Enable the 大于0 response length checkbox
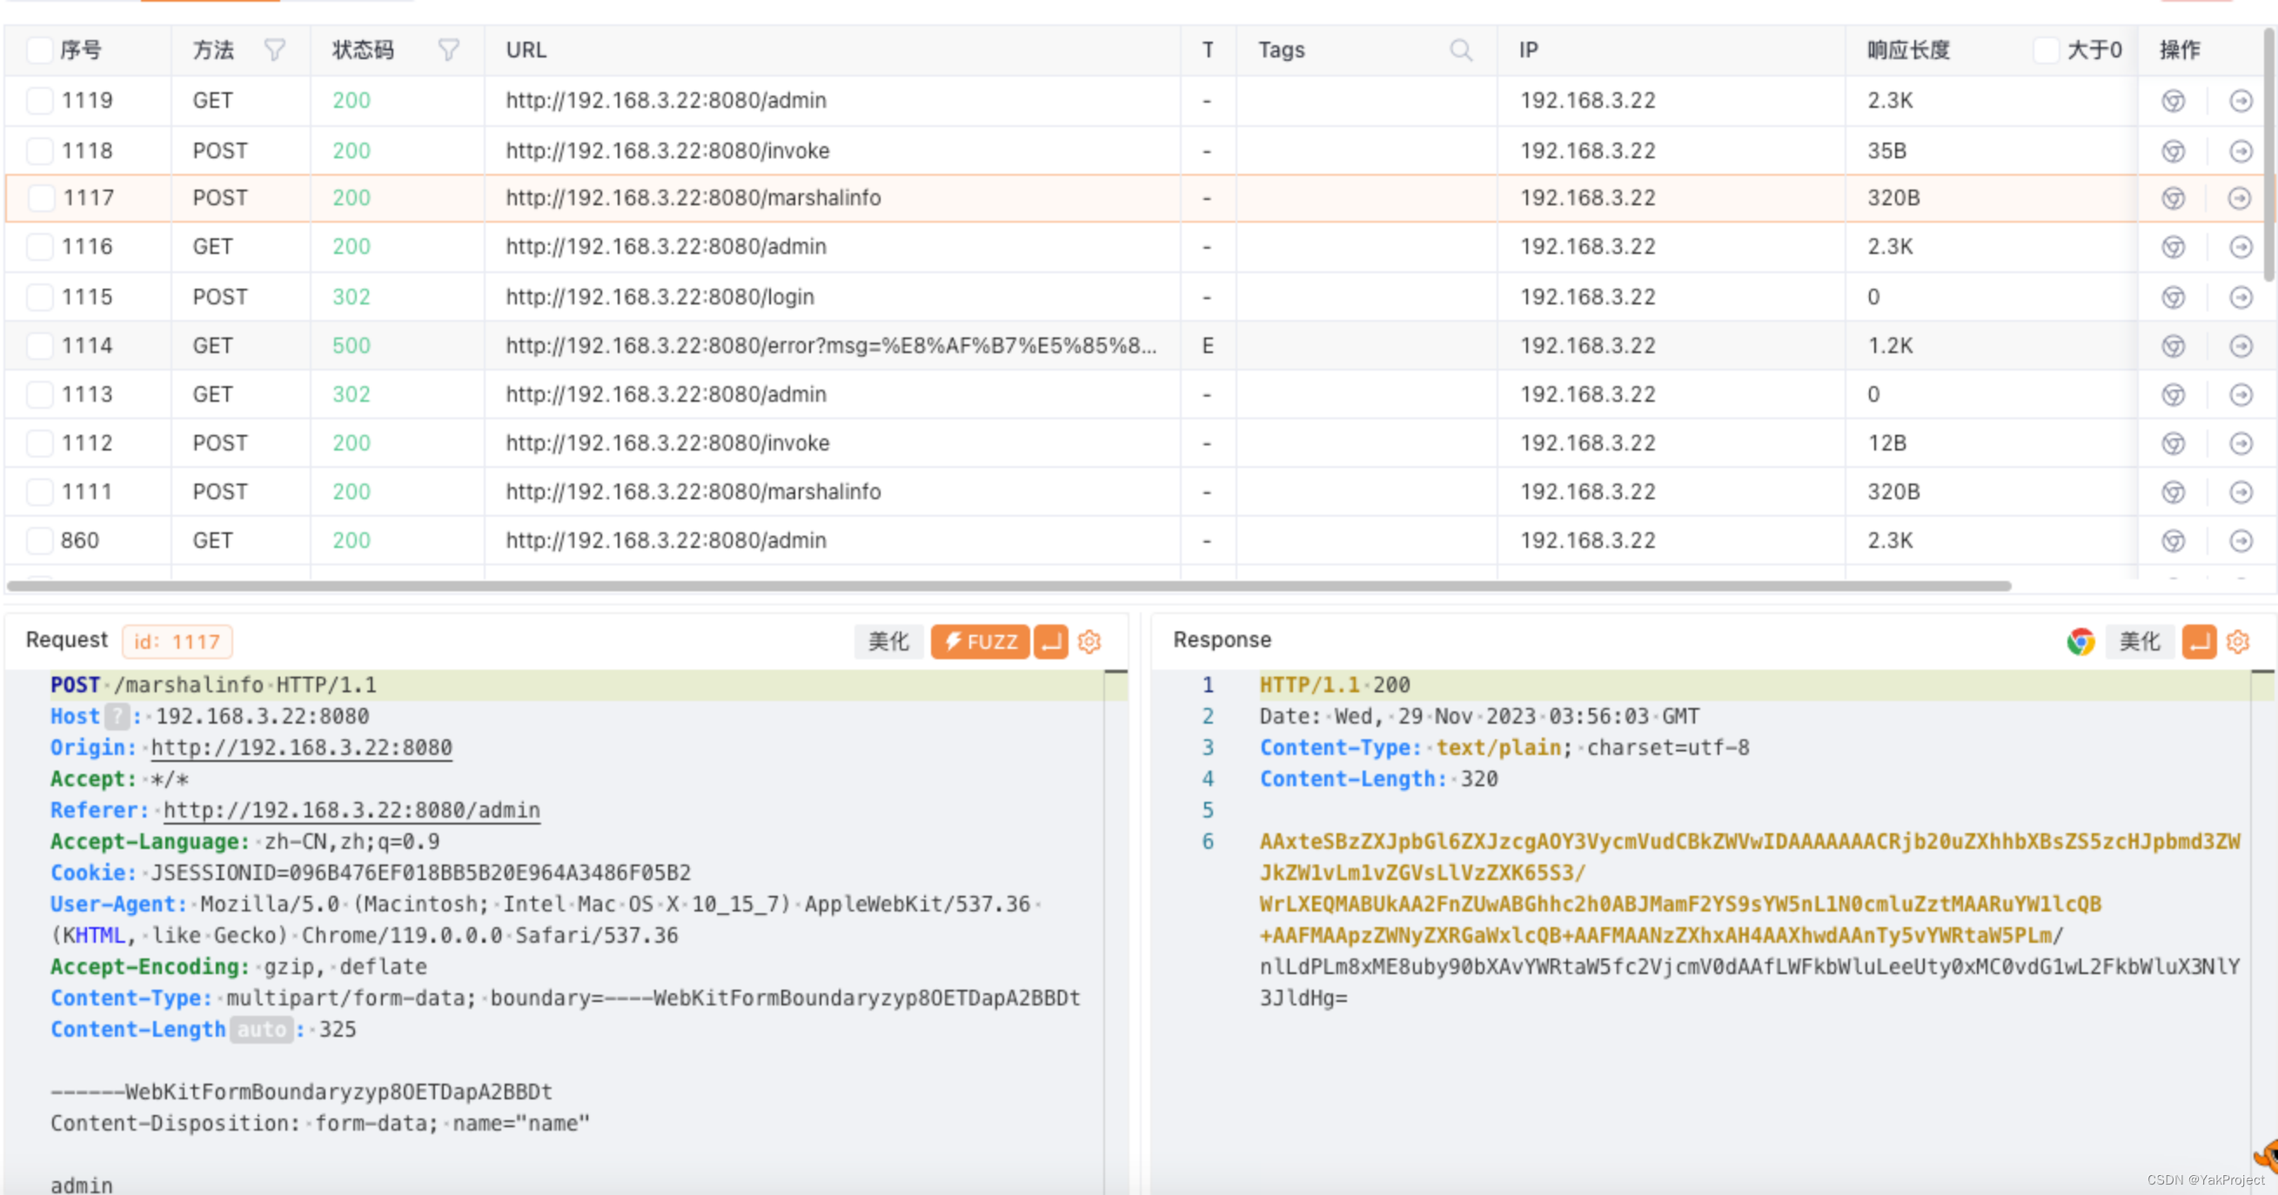 click(x=2046, y=50)
